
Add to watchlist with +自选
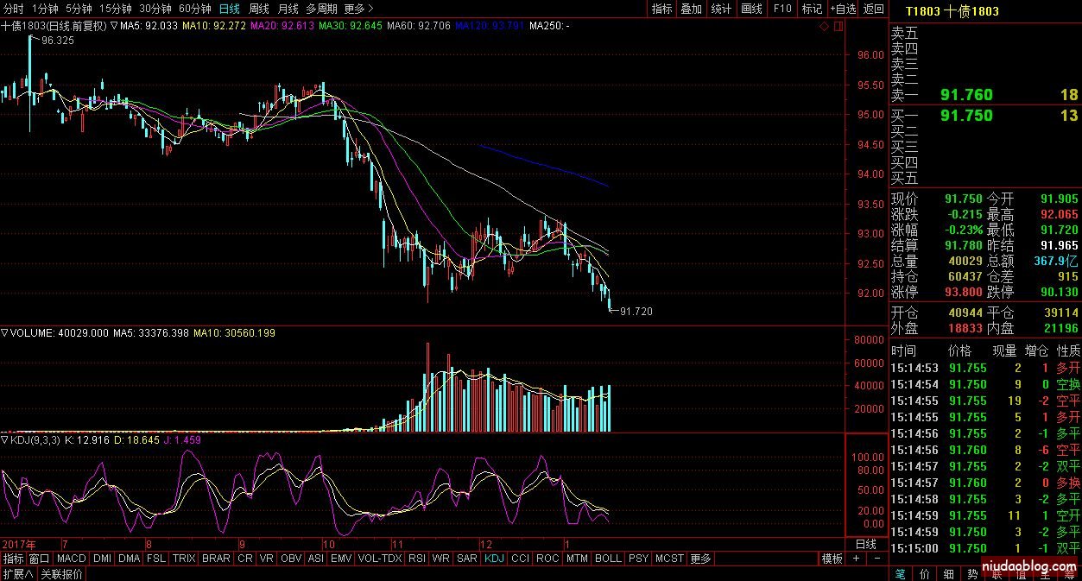click(843, 9)
